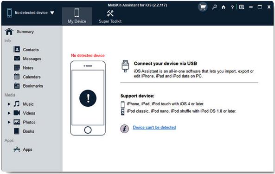This screenshot has height=174, width=275.
Task: Click the Bookmarks icon
Action: tap(17, 86)
